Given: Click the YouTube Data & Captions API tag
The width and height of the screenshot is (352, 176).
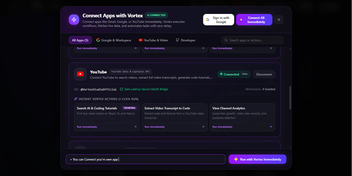Looking at the screenshot, I should (131, 72).
